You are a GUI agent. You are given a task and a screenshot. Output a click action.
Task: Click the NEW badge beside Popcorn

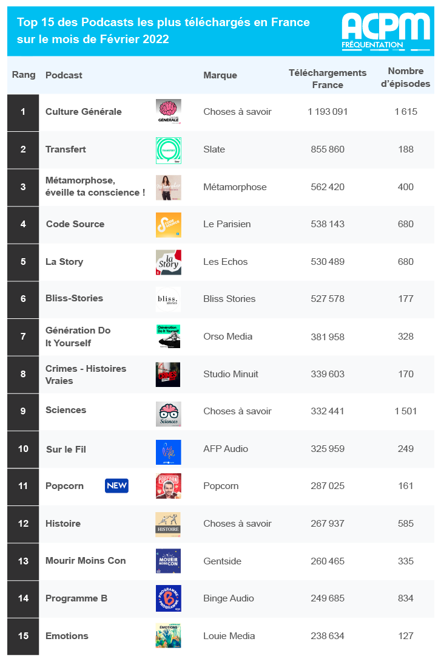[x=116, y=486]
